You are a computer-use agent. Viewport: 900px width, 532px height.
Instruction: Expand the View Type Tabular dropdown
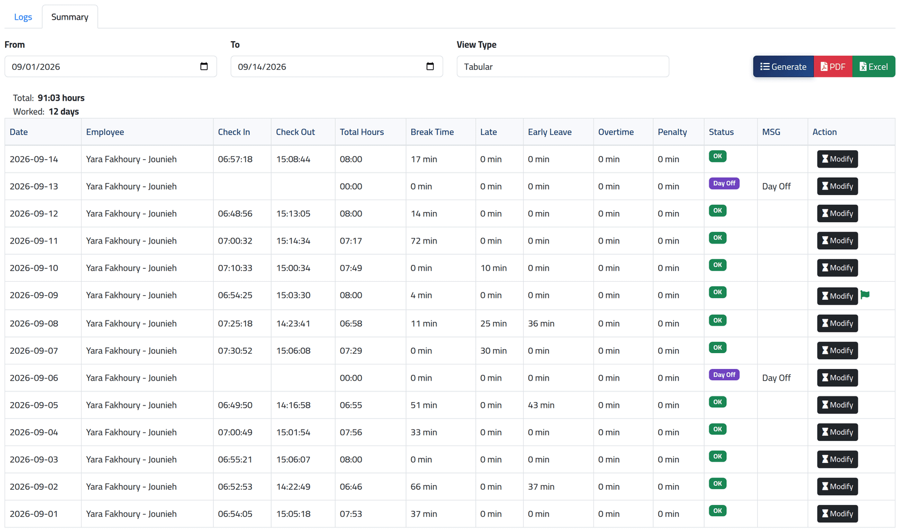click(x=562, y=66)
